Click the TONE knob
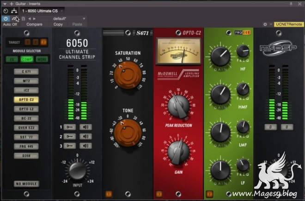This screenshot has height=201, width=305. tap(128, 133)
